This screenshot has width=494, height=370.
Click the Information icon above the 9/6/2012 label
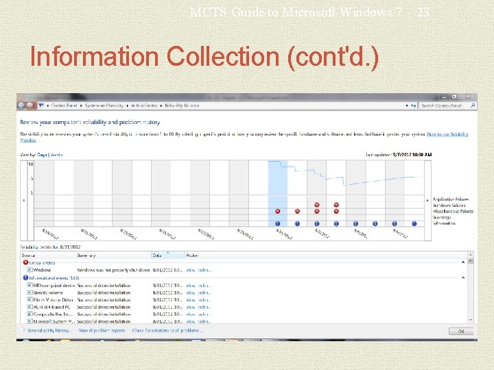[x=395, y=223]
